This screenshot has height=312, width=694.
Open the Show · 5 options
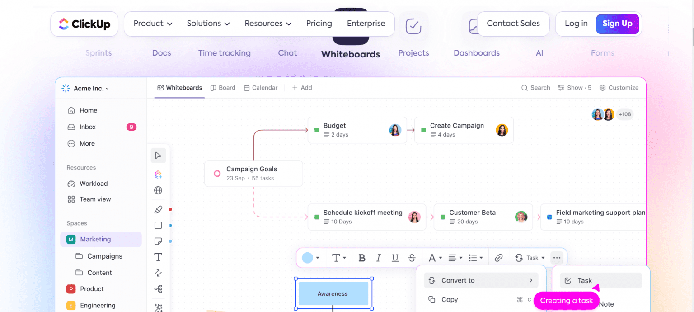pos(575,88)
